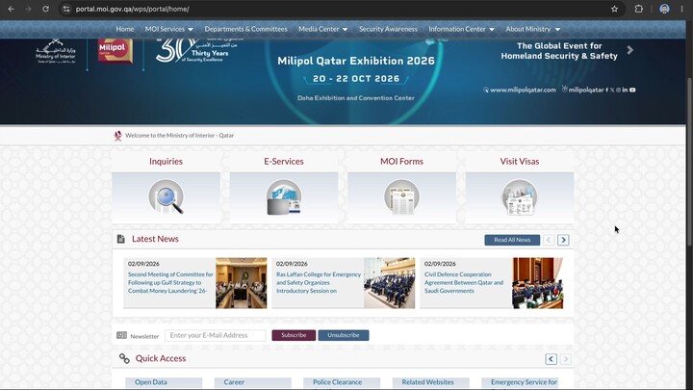Open the Chrome profile avatar
693x390 pixels.
coord(664,9)
